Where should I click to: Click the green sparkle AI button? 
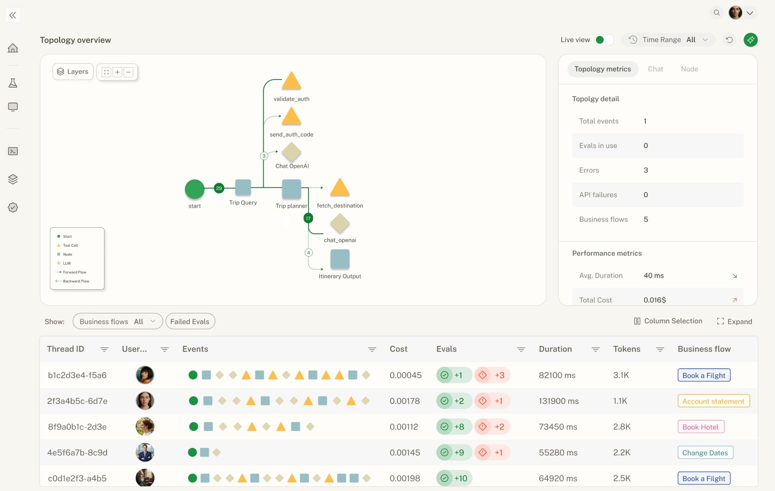(750, 40)
